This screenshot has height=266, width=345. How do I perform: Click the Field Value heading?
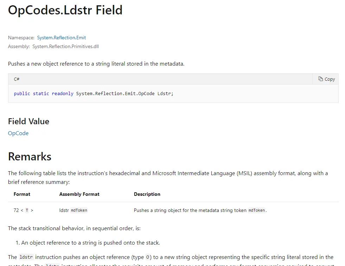tap(28, 121)
